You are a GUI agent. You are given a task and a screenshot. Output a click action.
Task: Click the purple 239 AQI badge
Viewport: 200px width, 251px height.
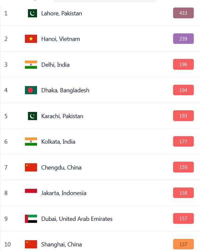tap(183, 39)
